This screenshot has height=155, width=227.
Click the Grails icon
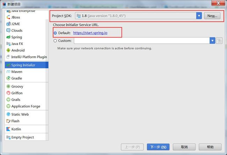coord(8,100)
